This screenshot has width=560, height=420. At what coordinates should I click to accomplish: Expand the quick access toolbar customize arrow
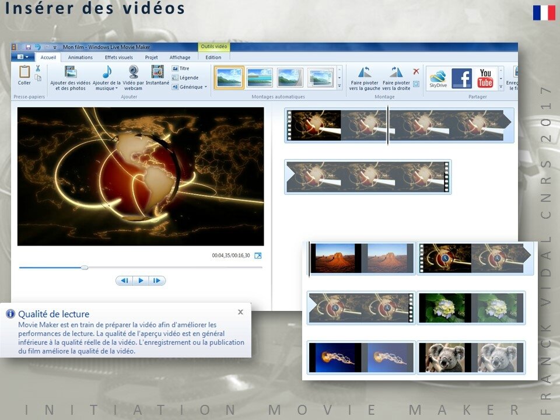click(55, 47)
